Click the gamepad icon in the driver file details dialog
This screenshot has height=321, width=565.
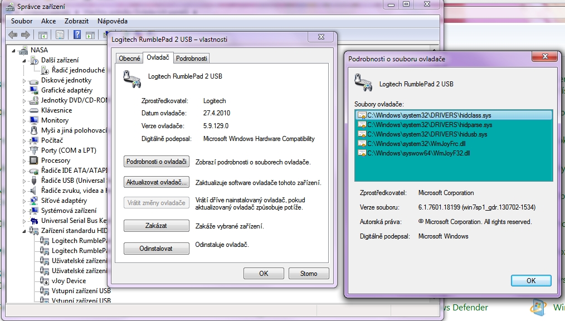pos(363,82)
